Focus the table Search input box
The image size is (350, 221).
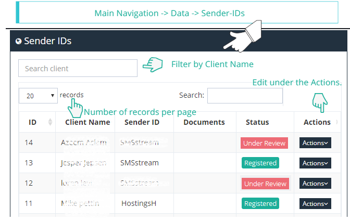point(245,96)
